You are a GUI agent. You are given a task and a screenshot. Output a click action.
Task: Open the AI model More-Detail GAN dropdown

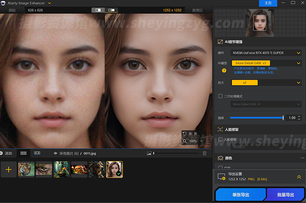(x=266, y=63)
